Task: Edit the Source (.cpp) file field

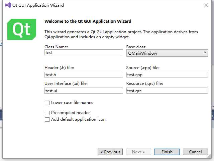Action: coord(167,75)
